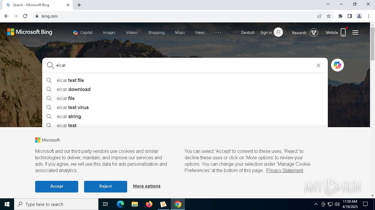This screenshot has height=210, width=375.
Task: Select suggestion 'eicar test file'
Action: click(x=185, y=80)
